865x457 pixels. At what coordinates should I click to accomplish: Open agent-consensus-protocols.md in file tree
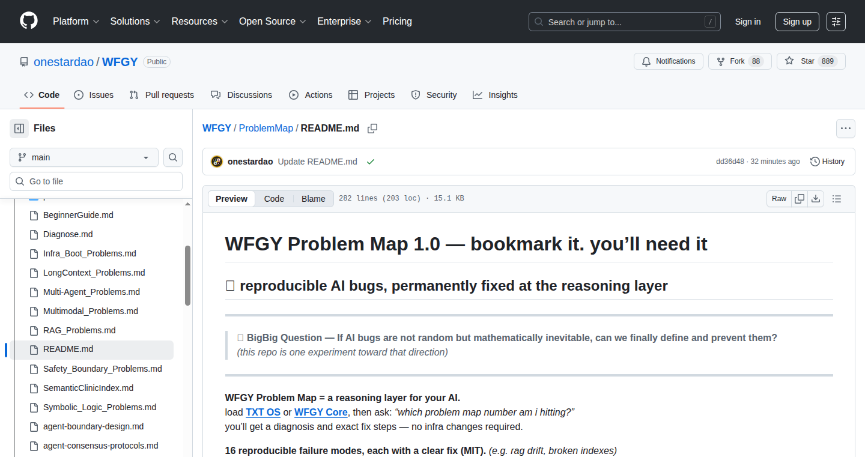coord(101,446)
